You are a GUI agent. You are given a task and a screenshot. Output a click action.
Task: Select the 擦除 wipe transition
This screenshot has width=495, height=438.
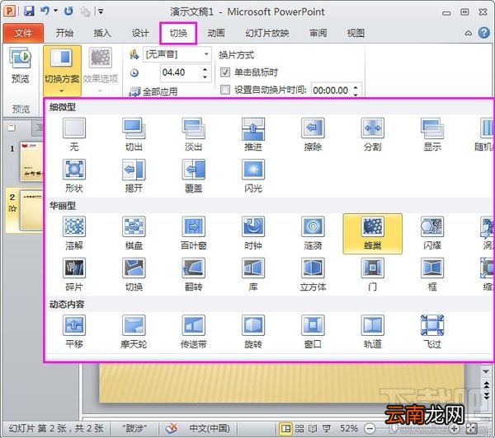tap(313, 134)
